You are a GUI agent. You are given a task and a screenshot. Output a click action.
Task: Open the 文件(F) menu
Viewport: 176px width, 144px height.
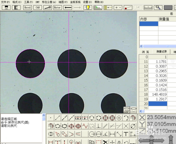pos(5,2)
